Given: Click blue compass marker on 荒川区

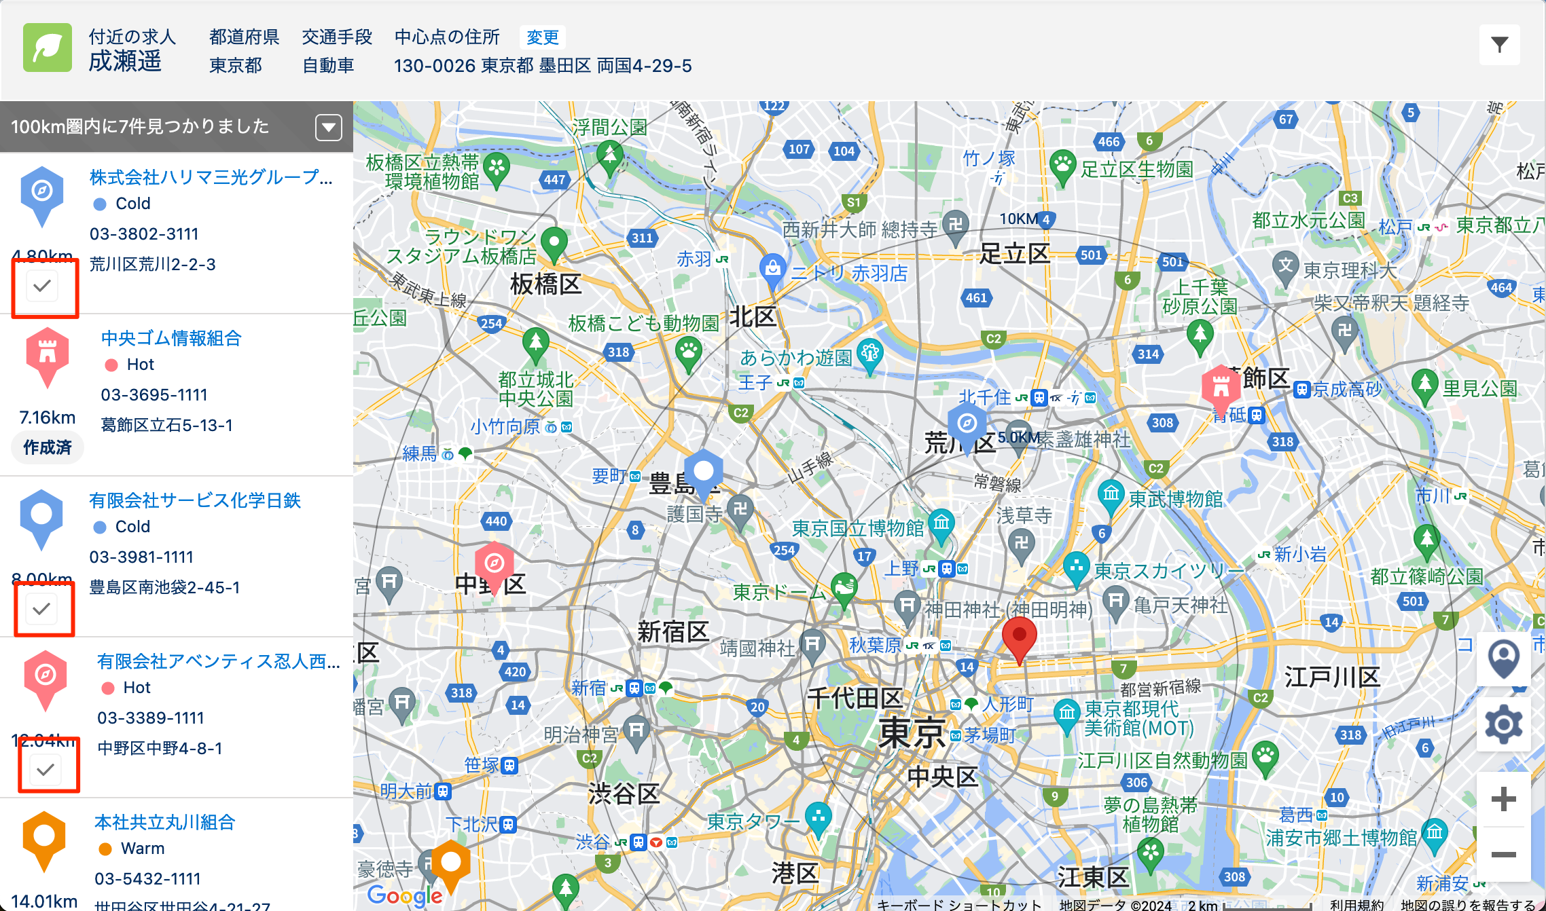Looking at the screenshot, I should (967, 428).
